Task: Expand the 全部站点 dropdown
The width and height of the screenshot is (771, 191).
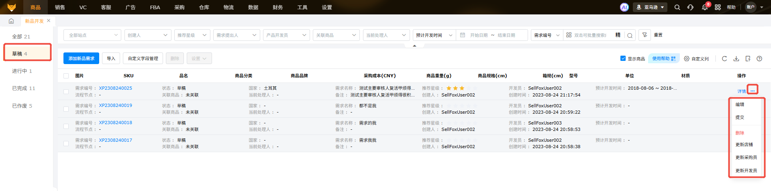Action: coord(92,35)
